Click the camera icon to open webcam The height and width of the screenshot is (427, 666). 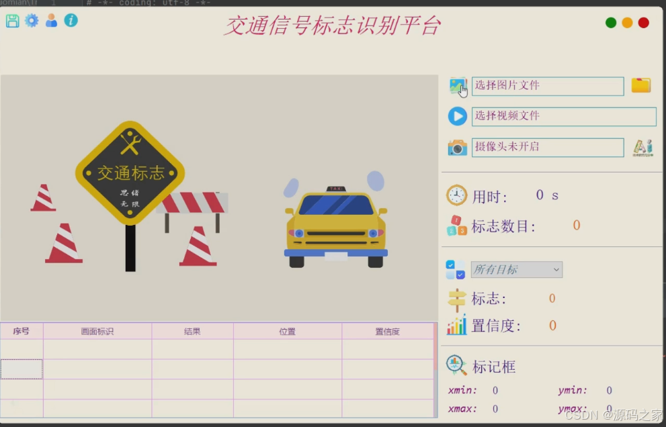tap(458, 147)
